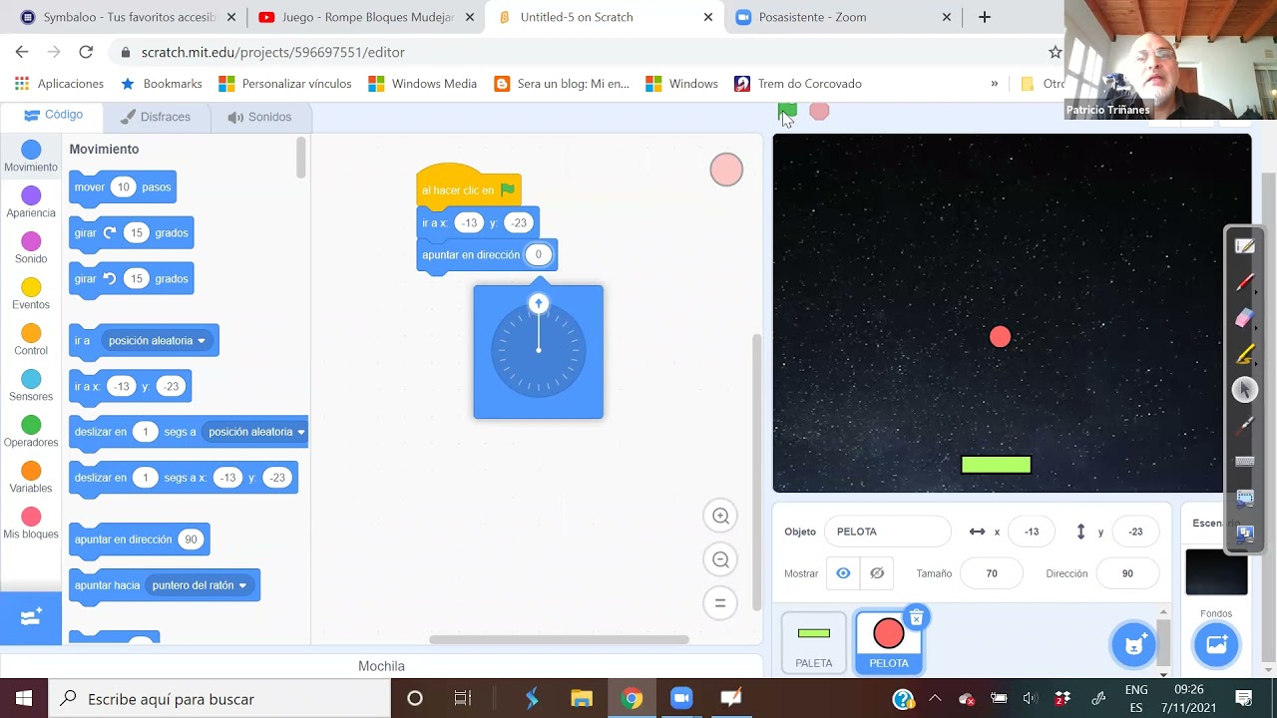Reset workspace zoom with equals button
The width and height of the screenshot is (1277, 718).
pos(720,602)
